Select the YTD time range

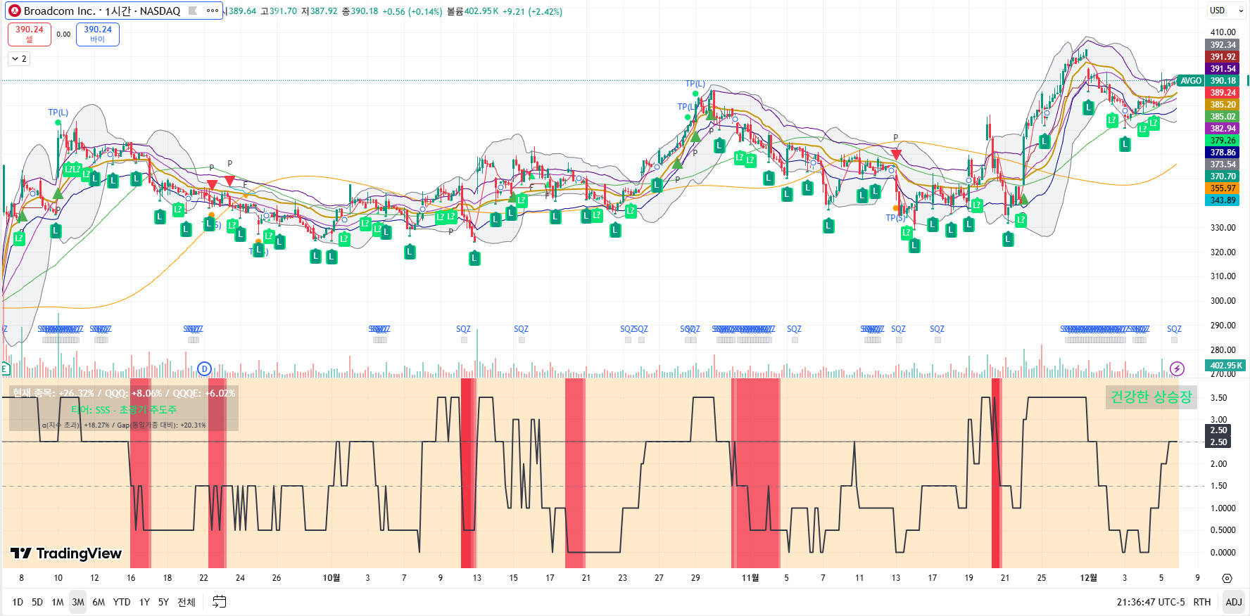[x=122, y=602]
